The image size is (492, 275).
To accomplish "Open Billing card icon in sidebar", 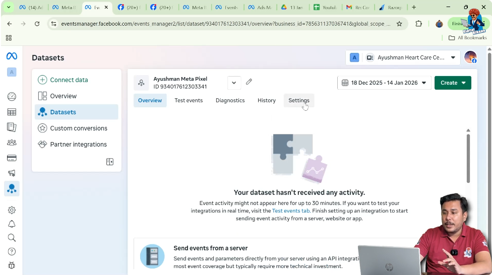I will [x=12, y=158].
